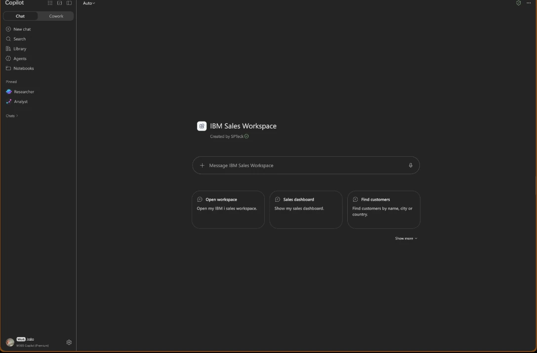Click the Agents icon in sidebar
The height and width of the screenshot is (353, 537).
[x=8, y=59]
